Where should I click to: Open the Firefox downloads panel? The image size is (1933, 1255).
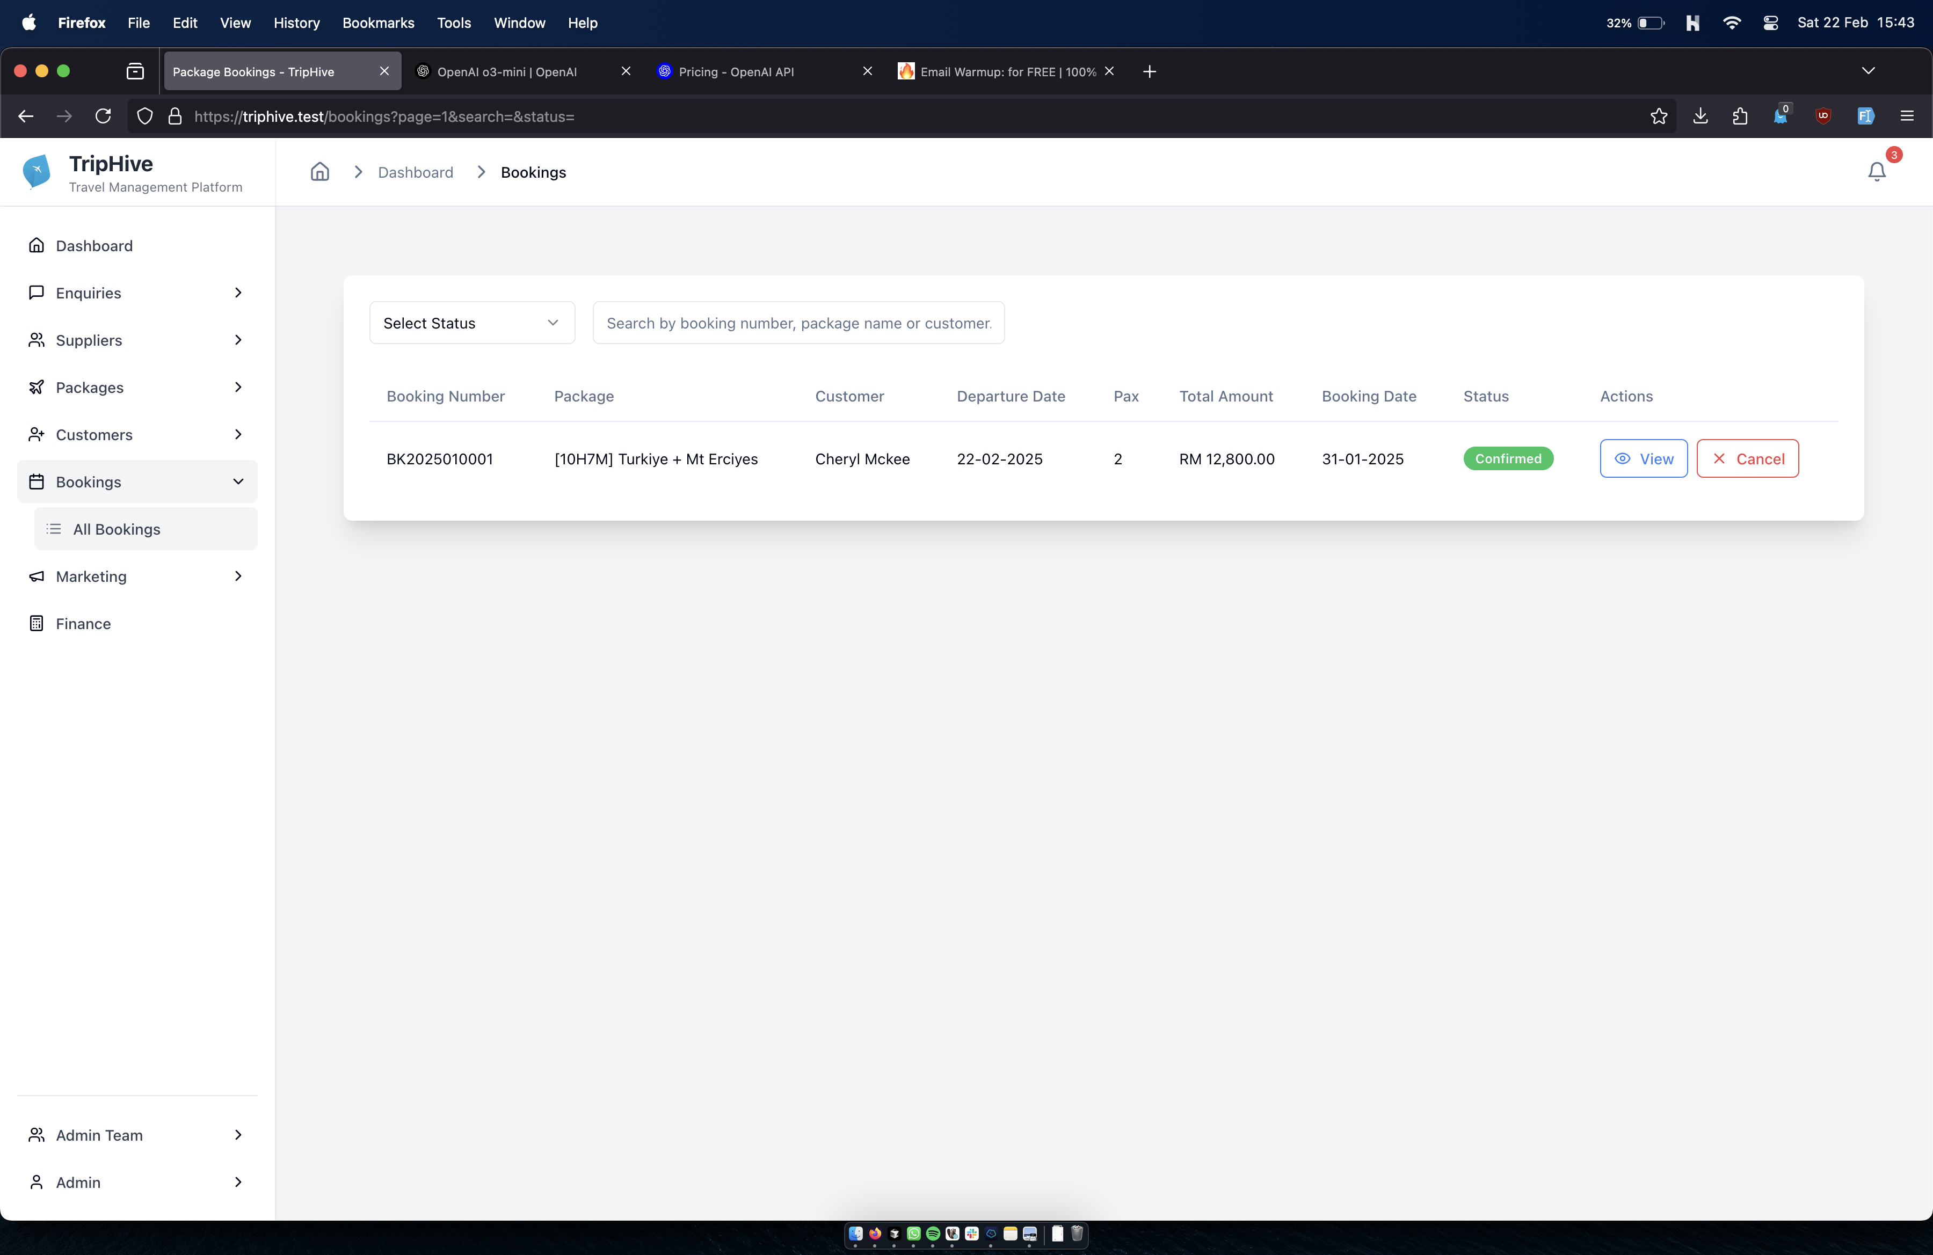(1700, 116)
